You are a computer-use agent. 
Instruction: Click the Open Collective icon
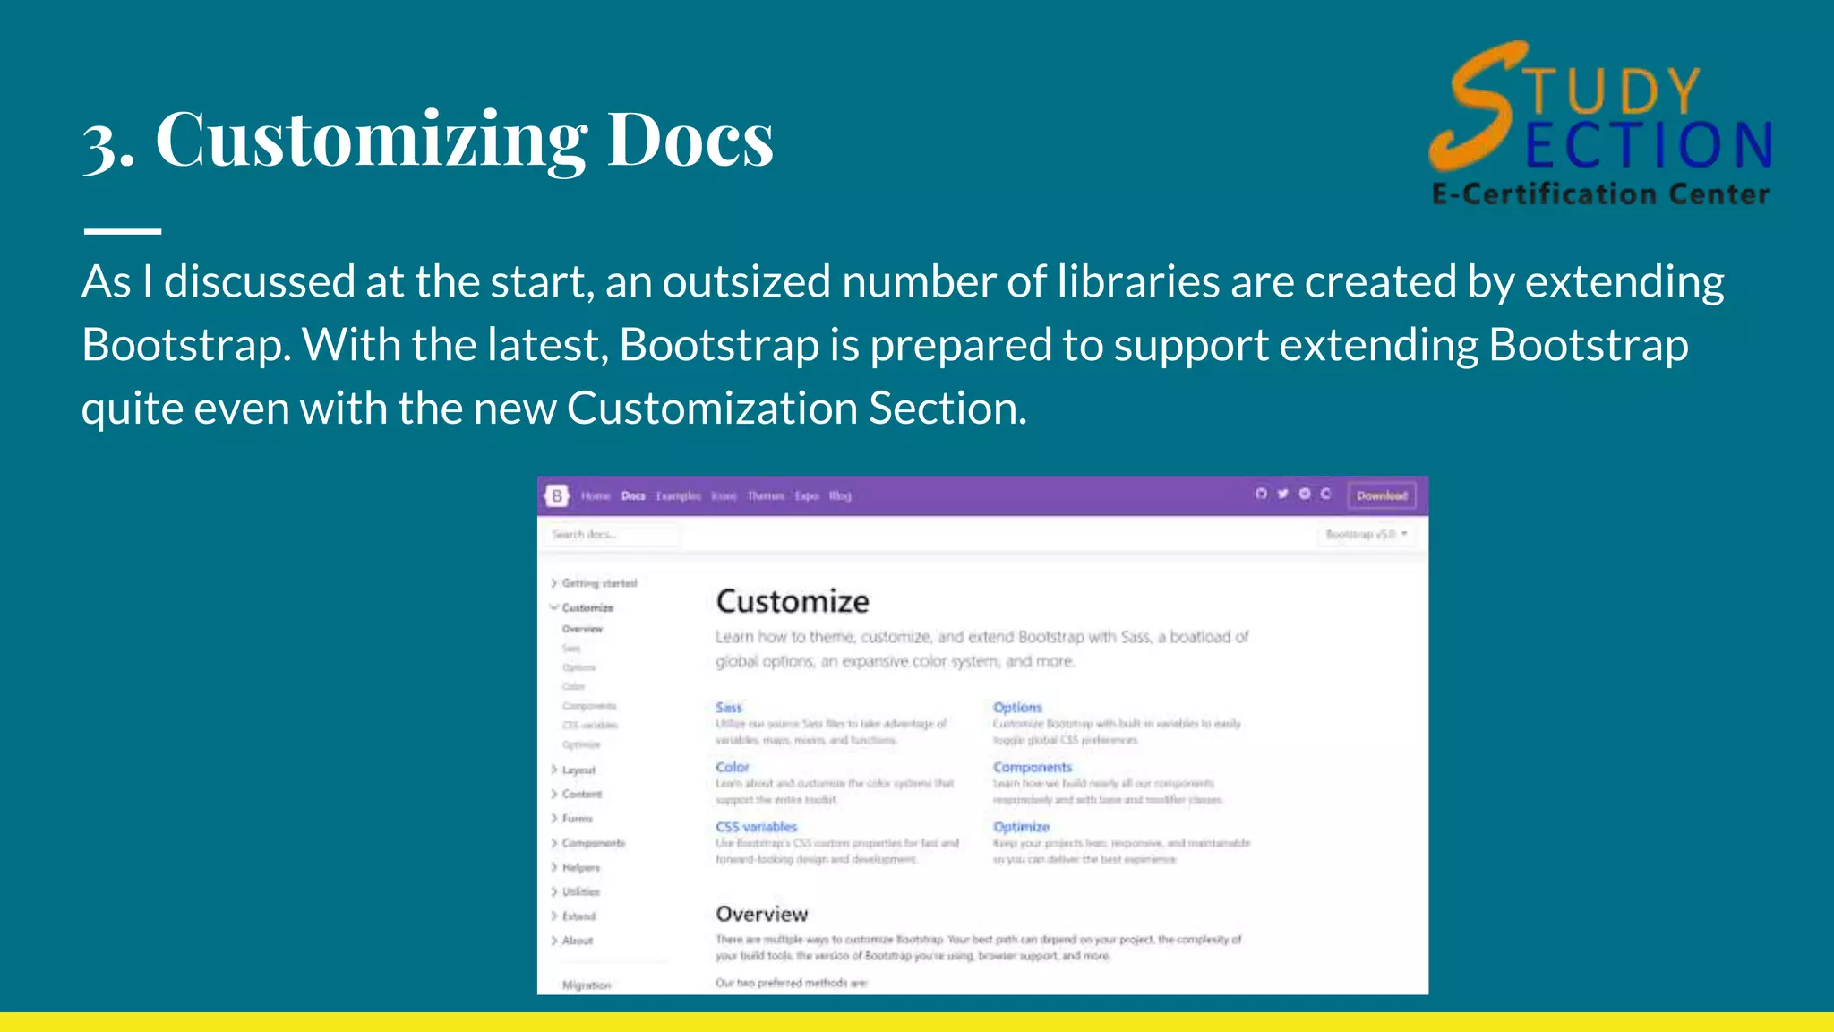(x=1325, y=494)
